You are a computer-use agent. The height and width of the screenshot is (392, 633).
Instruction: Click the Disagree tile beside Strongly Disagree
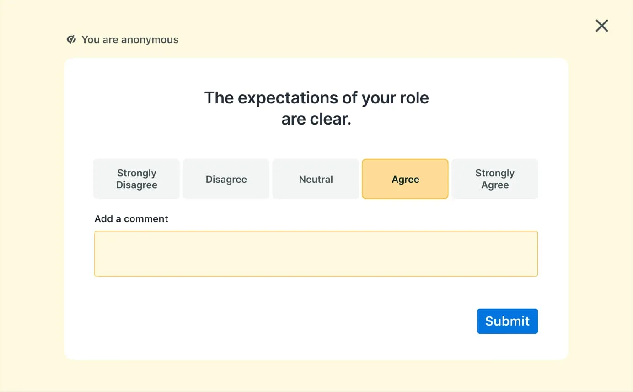pos(226,179)
